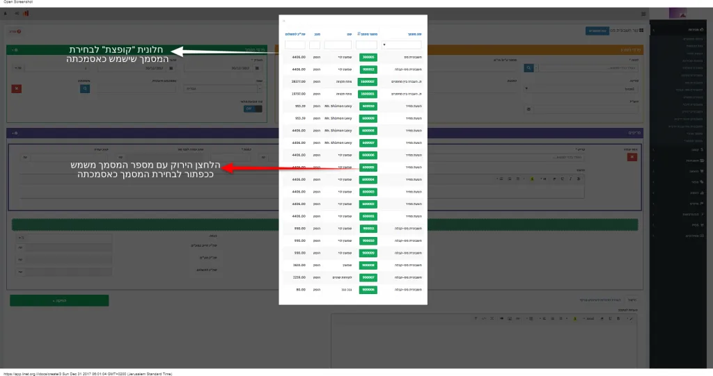Sort by name column header
Image resolution: width=713 pixels, height=376 pixels.
tap(350, 34)
